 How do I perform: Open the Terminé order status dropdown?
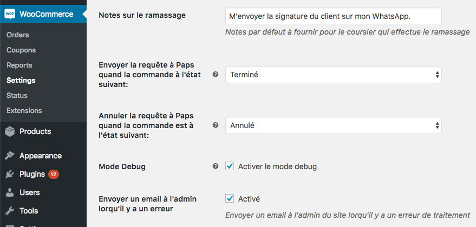pos(333,75)
